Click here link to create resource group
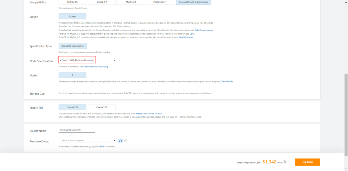The image size is (348, 171). pyautogui.click(x=103, y=147)
